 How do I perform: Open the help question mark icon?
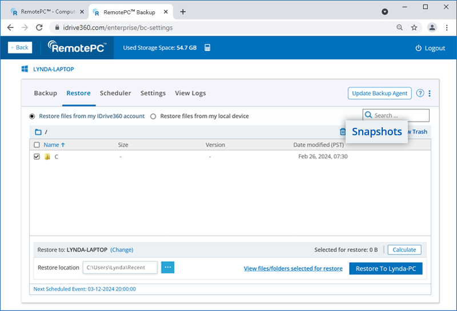click(x=420, y=94)
